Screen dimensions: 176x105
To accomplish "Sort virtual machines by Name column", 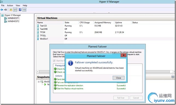I will (50, 22).
